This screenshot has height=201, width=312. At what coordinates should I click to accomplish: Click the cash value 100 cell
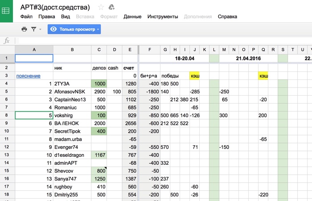[115, 92]
